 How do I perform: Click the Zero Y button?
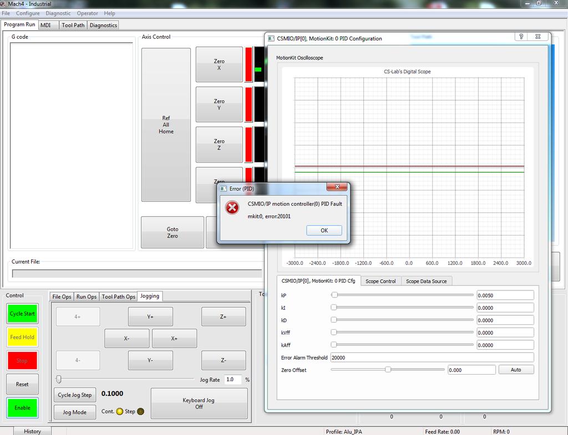click(219, 105)
